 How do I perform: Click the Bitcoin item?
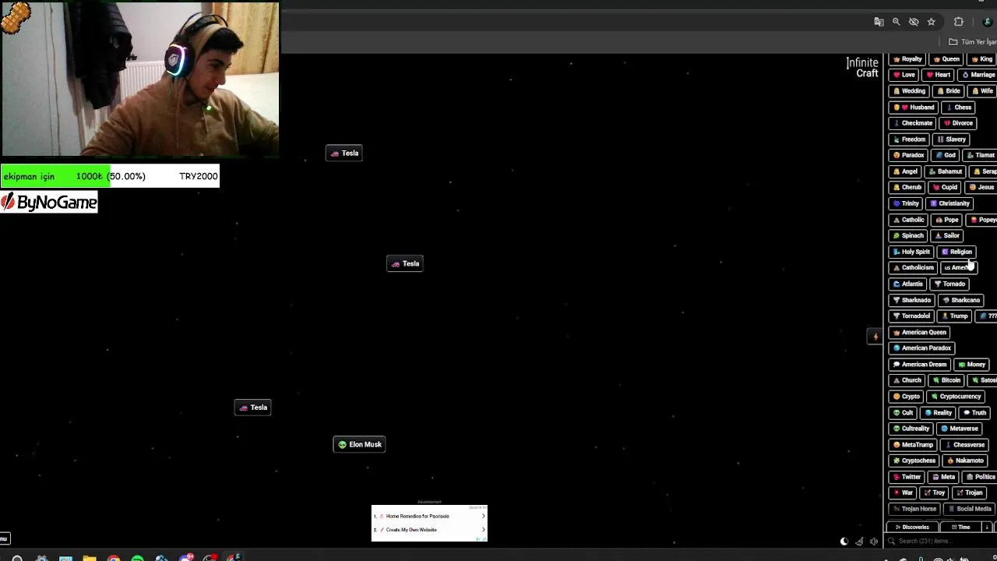tap(947, 380)
